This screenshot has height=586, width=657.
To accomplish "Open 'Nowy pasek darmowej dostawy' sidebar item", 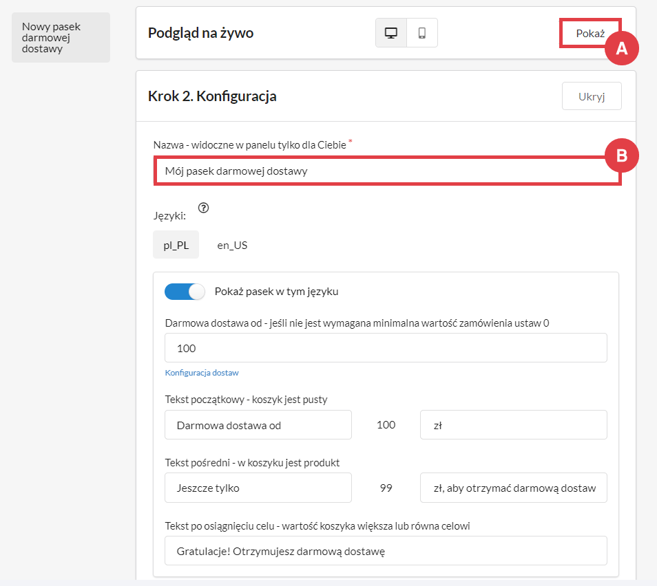I will click(x=61, y=38).
